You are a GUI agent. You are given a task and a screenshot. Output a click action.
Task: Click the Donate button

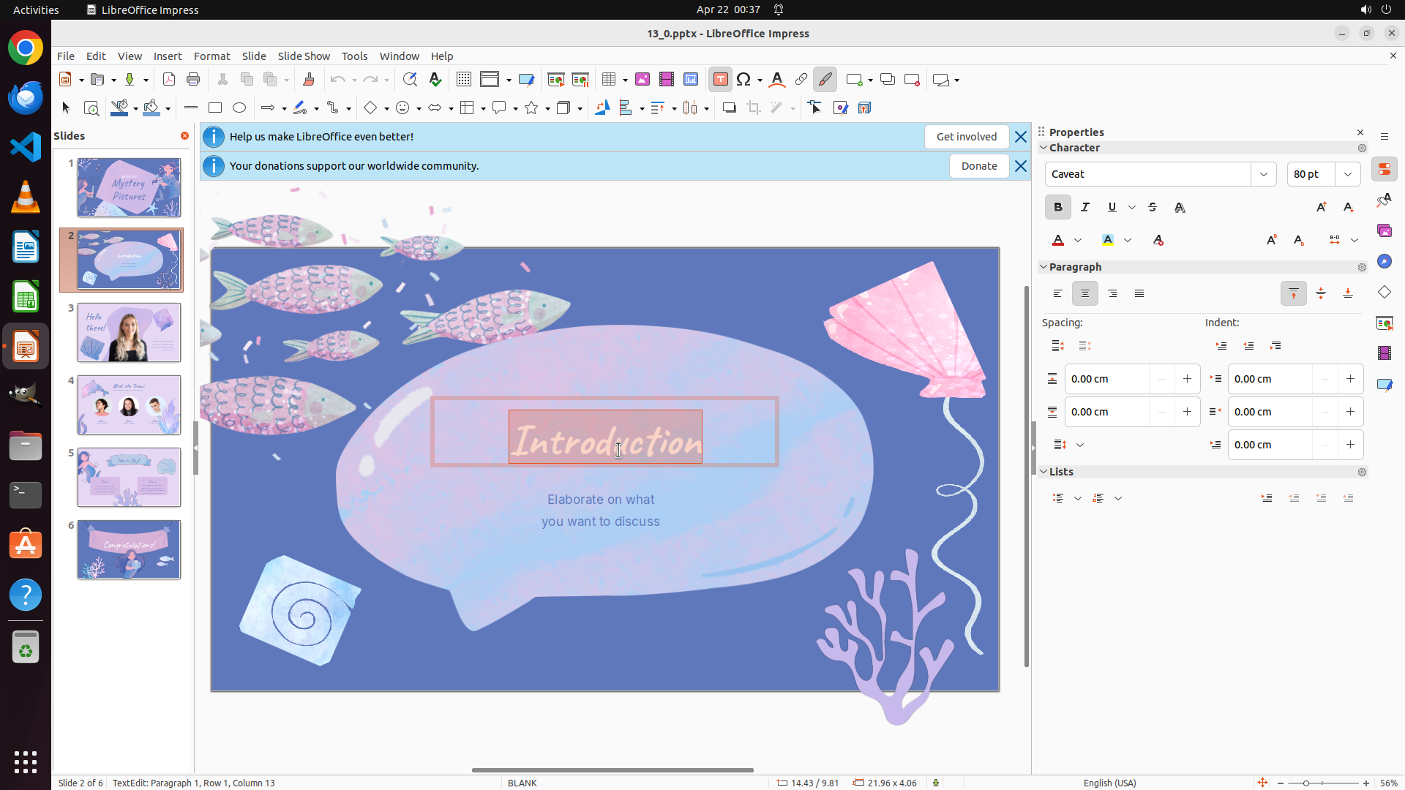pos(978,166)
